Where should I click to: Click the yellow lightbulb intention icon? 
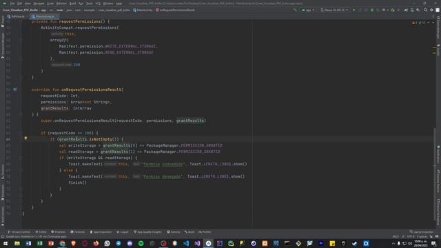(x=25, y=138)
